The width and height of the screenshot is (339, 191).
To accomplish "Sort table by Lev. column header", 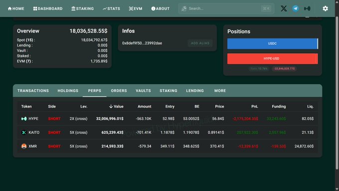I will 84,106.
